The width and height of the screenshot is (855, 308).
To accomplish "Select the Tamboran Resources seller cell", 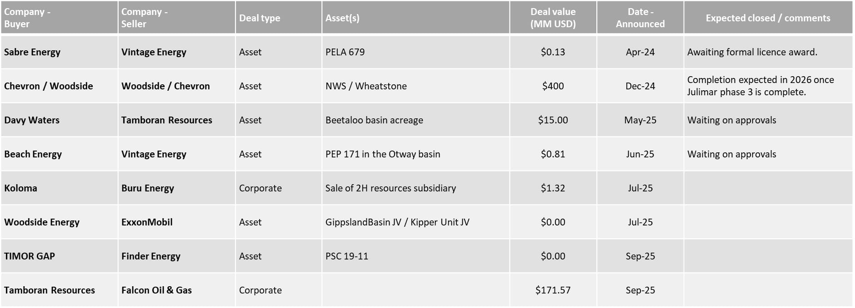I will [166, 120].
